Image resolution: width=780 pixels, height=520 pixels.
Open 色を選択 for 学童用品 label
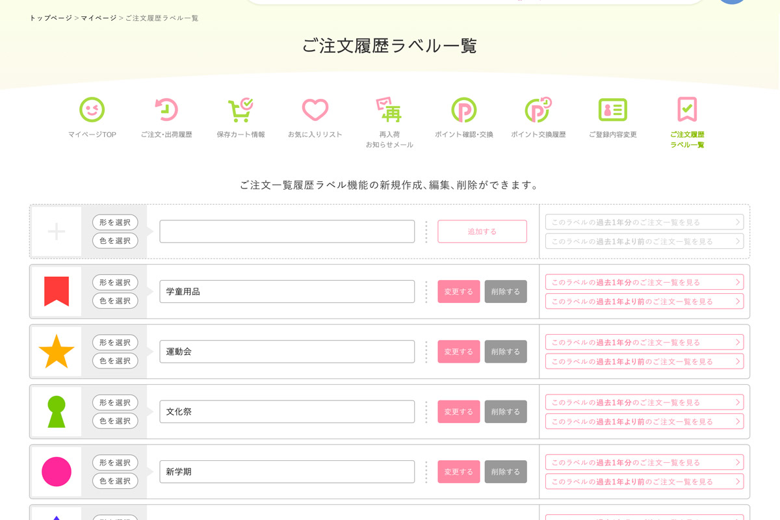tap(115, 301)
